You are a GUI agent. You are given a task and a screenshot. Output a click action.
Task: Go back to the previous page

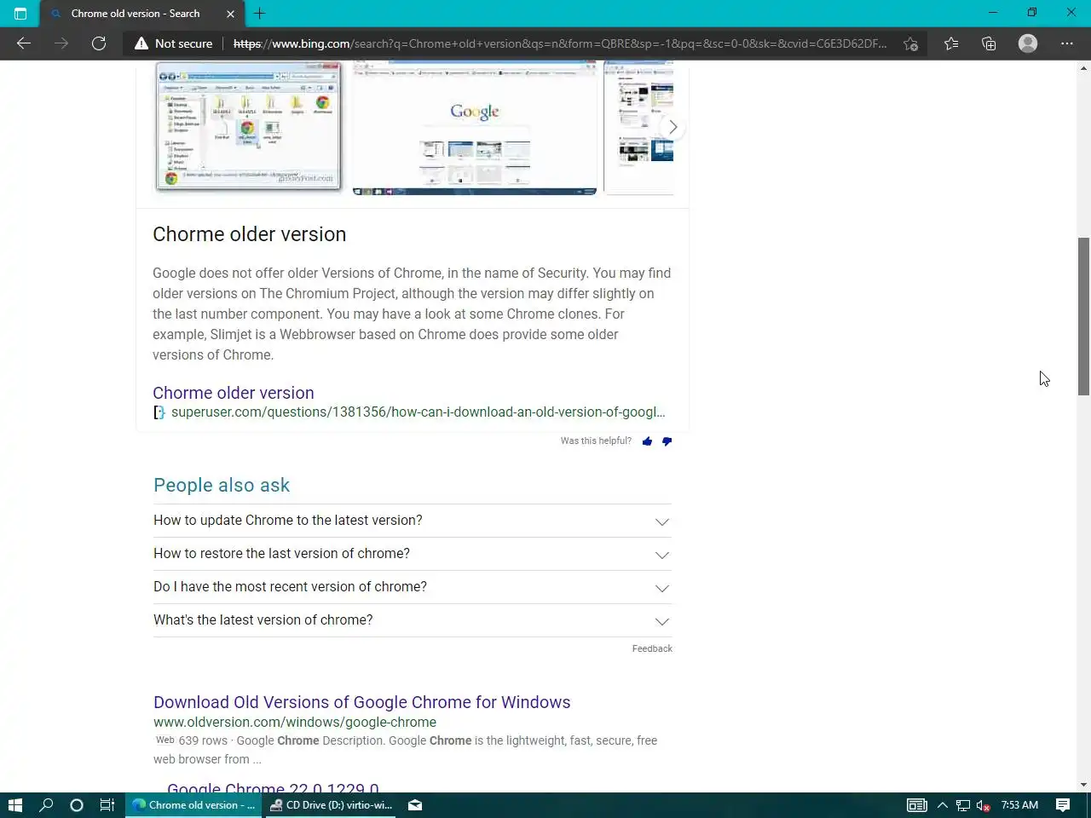coord(24,43)
